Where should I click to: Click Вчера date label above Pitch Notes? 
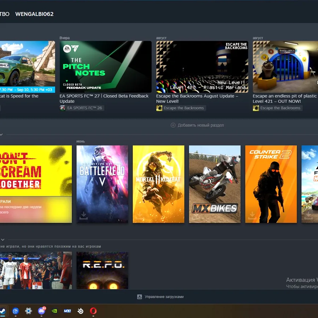click(65, 38)
